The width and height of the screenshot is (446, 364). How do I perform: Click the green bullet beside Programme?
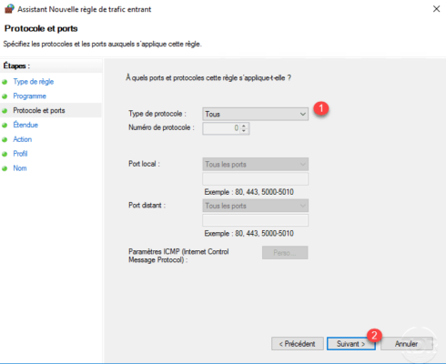pos(5,96)
